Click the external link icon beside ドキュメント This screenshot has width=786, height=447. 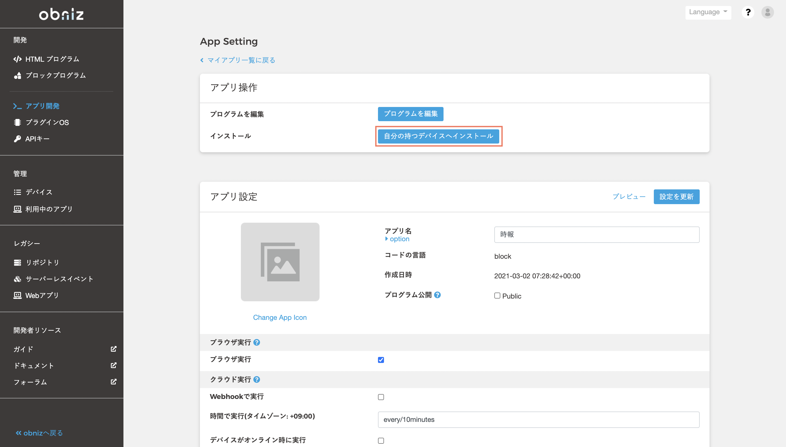click(x=113, y=365)
